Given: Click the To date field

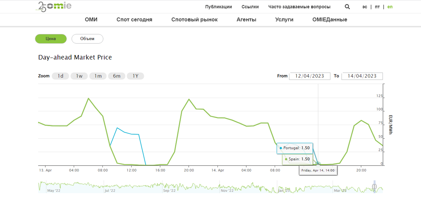Looking at the screenshot, I should coord(362,76).
